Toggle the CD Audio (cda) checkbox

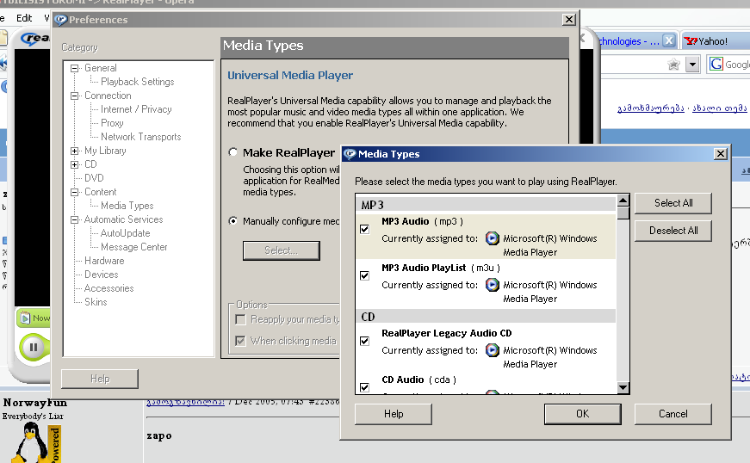(364, 387)
